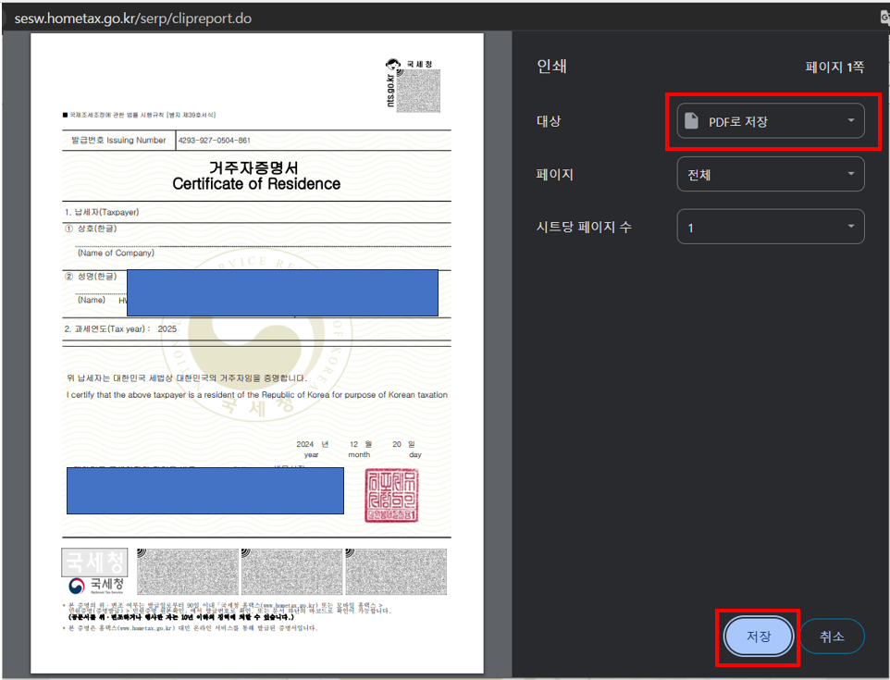Click the arrow of the sheets-per-page dropdown
The width and height of the screenshot is (890, 680).
(x=851, y=227)
